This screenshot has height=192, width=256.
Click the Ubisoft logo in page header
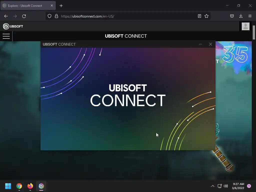click(x=13, y=26)
